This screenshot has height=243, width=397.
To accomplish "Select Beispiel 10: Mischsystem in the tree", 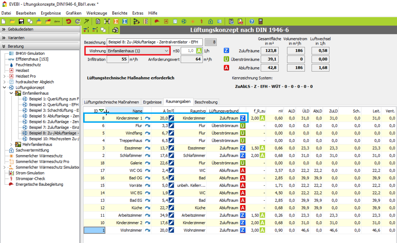I will (54, 139).
